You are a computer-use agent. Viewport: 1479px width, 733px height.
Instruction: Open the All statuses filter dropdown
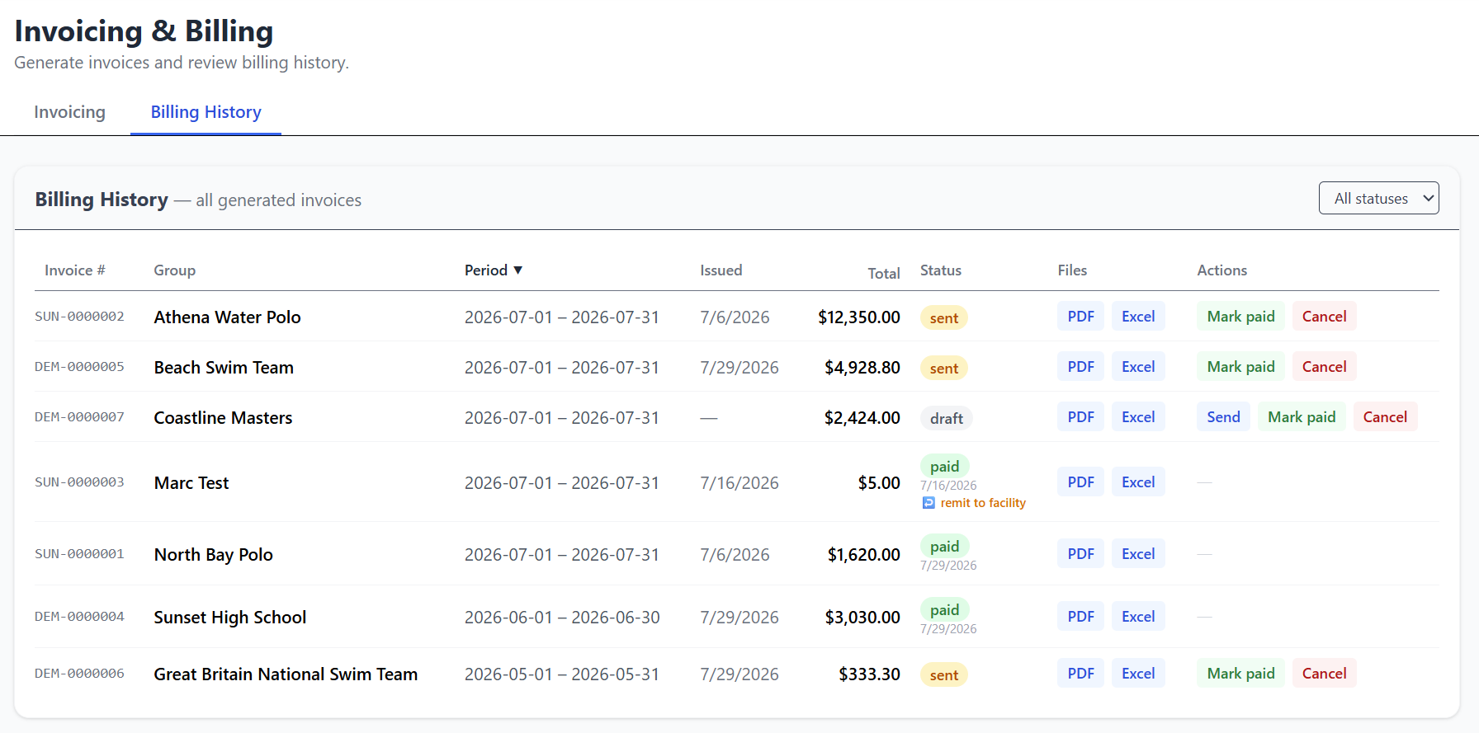tap(1378, 198)
